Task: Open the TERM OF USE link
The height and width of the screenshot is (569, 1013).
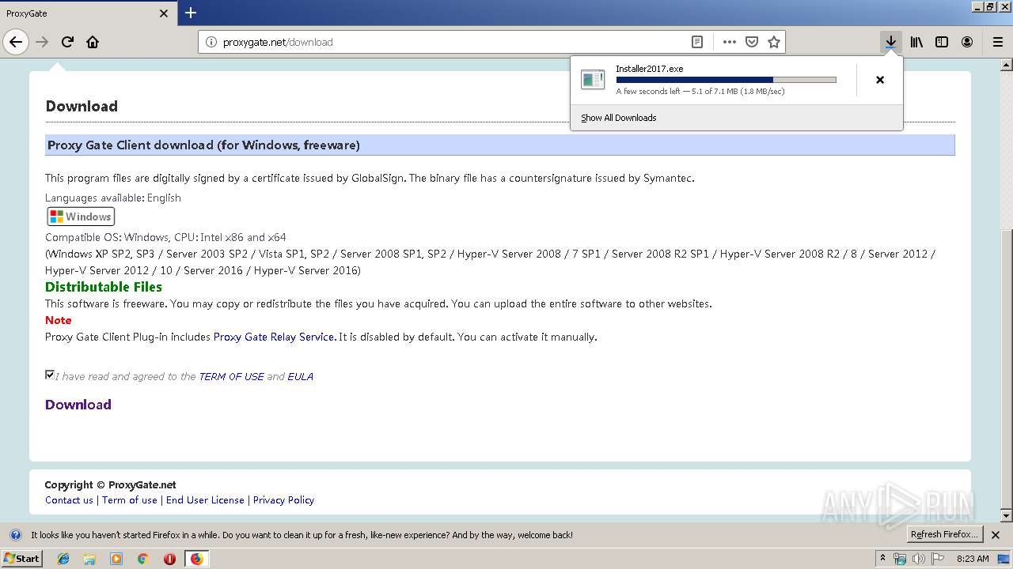Action: pyautogui.click(x=231, y=377)
